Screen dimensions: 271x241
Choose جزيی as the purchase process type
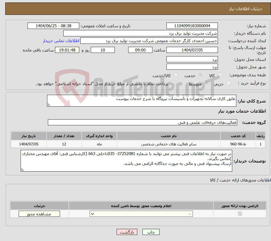coord(229,82)
